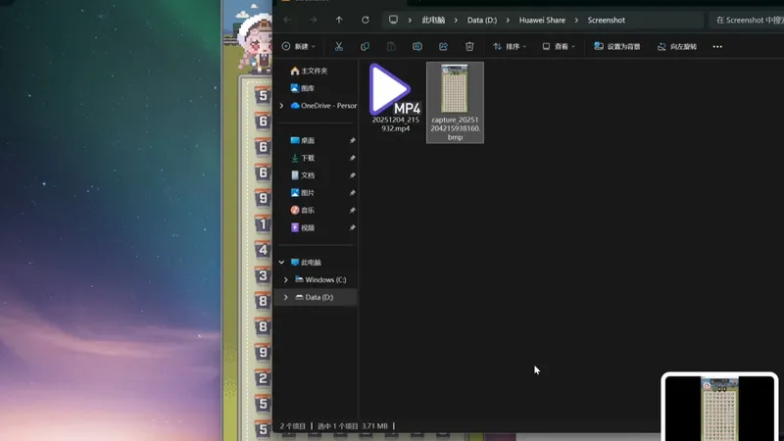Click the search box for Screenshot folder
Viewport: 784px width, 441px height.
coord(747,20)
